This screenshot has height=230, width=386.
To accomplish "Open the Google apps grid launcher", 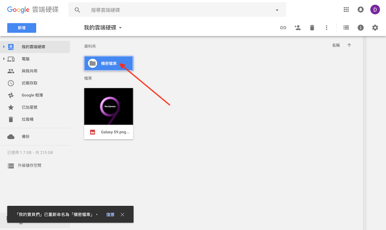I will [x=346, y=9].
